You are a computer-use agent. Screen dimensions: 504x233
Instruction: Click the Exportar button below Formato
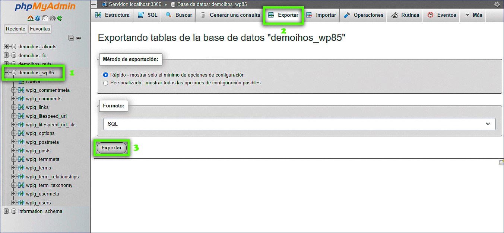point(111,148)
